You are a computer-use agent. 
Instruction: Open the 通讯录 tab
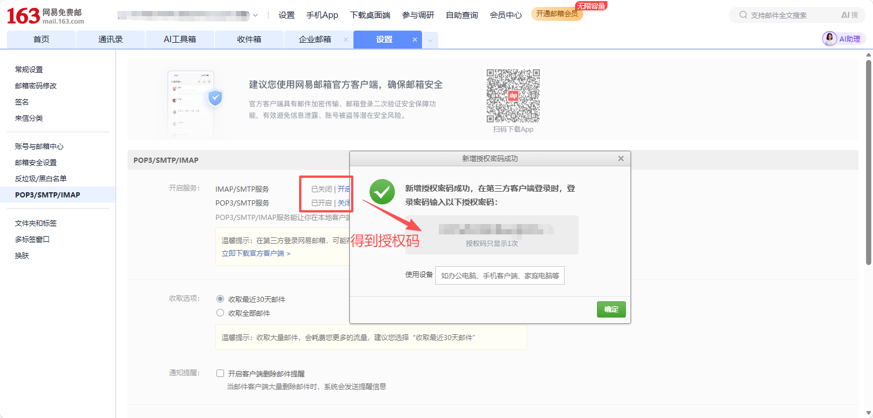[110, 40]
